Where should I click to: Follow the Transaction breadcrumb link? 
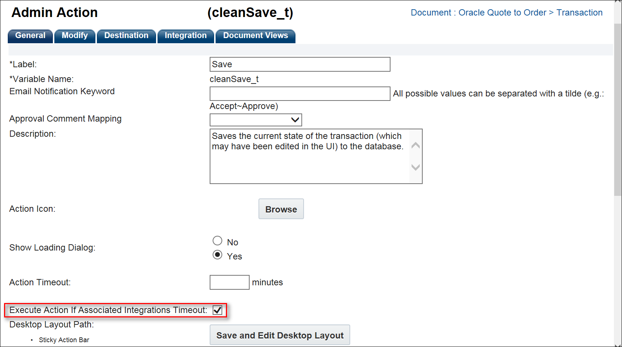(579, 13)
